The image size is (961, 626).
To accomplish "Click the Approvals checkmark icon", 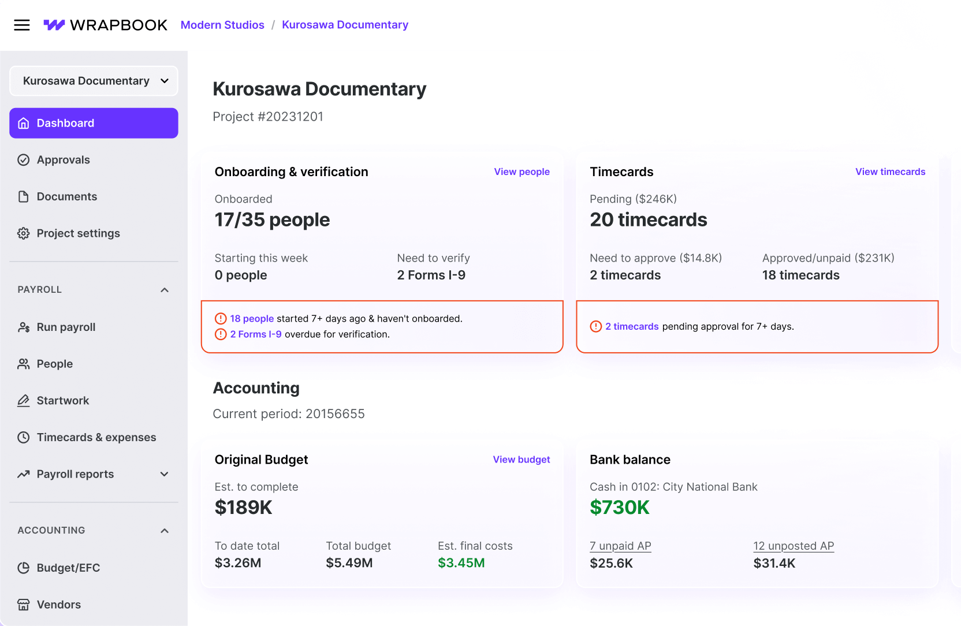I will click(24, 160).
